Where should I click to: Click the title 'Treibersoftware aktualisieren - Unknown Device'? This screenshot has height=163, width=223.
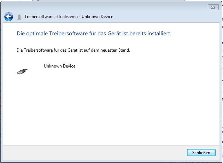click(x=69, y=17)
